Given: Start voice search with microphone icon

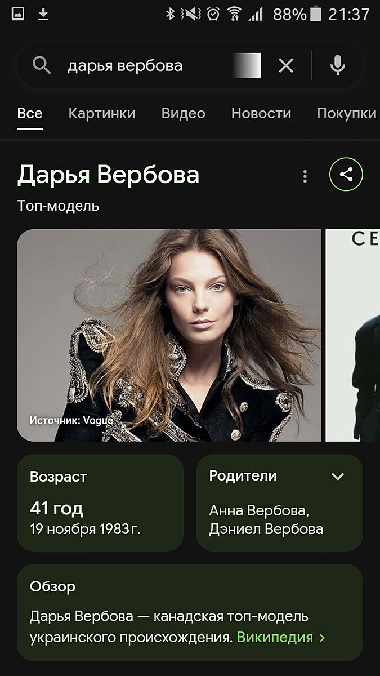Looking at the screenshot, I should [338, 66].
